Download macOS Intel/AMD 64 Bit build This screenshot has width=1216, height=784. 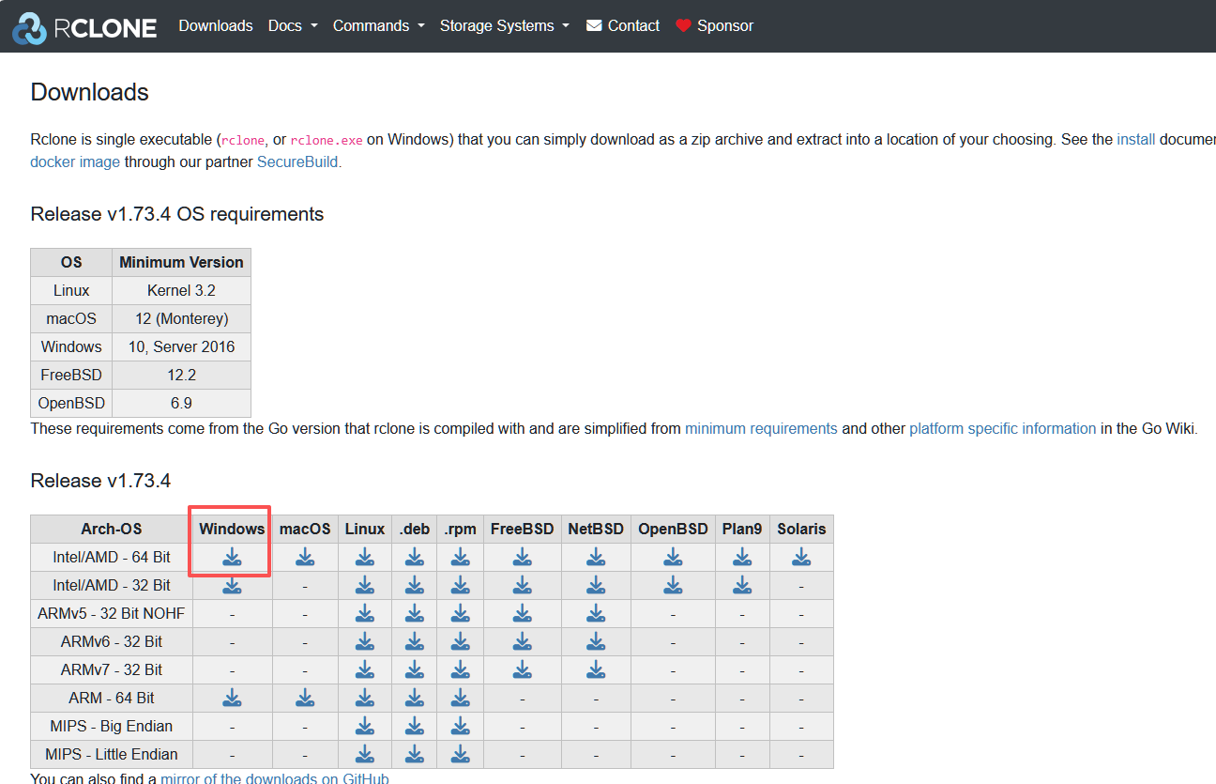(305, 558)
